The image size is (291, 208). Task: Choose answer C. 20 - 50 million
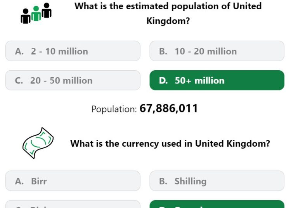73,80
